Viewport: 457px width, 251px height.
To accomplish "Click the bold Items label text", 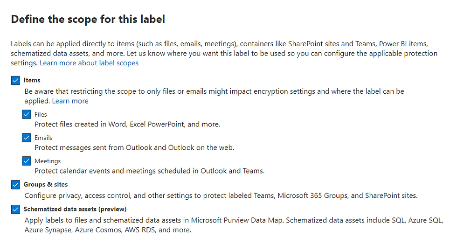I will point(32,80).
